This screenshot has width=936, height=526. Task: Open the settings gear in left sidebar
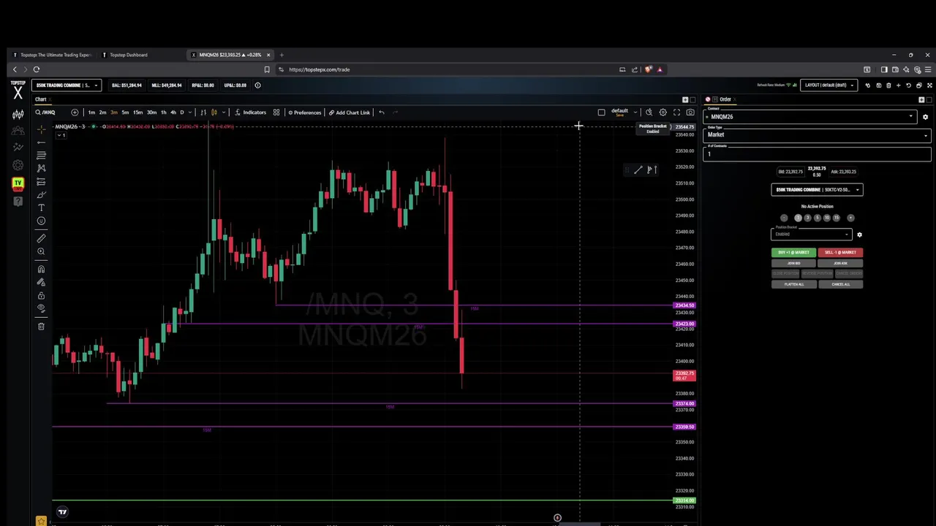(x=18, y=165)
